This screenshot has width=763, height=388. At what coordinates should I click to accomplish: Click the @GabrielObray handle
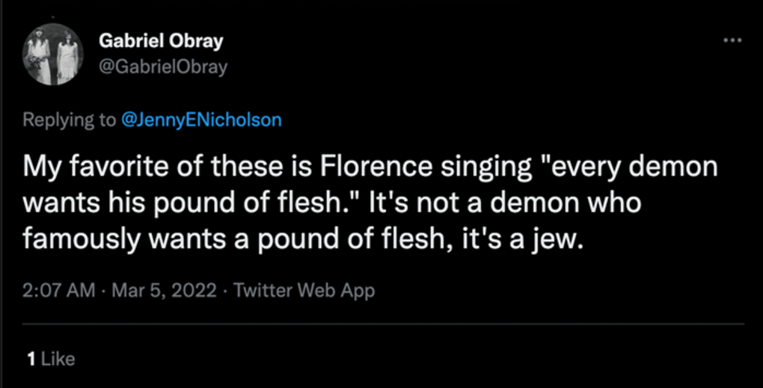coord(163,67)
